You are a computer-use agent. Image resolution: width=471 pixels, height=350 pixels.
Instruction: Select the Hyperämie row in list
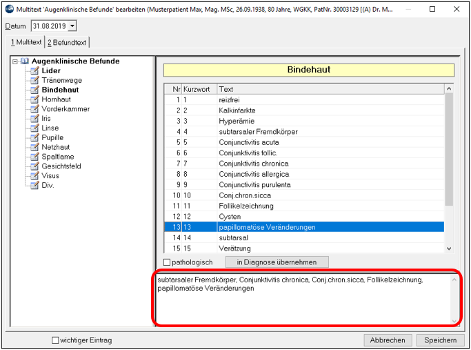[304, 121]
